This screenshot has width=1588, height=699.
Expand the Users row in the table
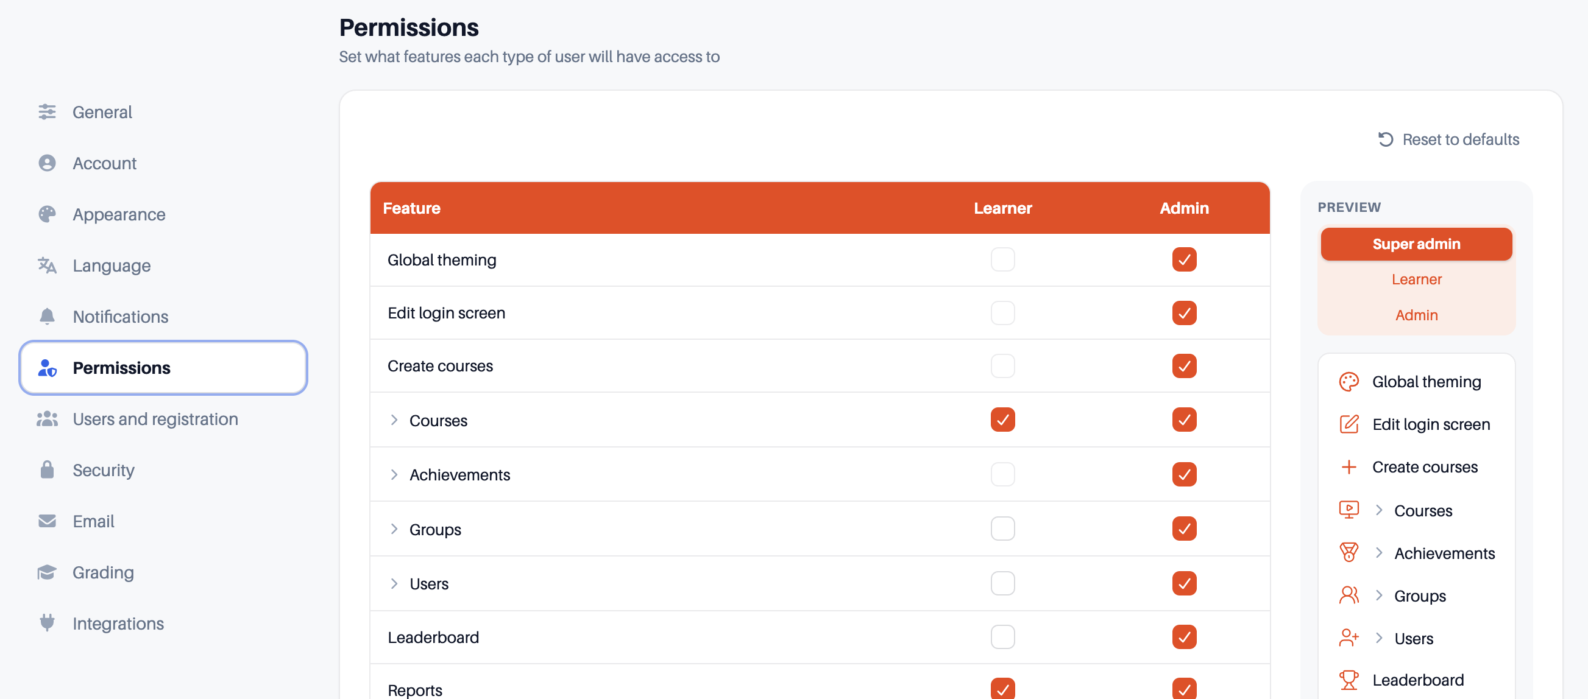tap(394, 583)
